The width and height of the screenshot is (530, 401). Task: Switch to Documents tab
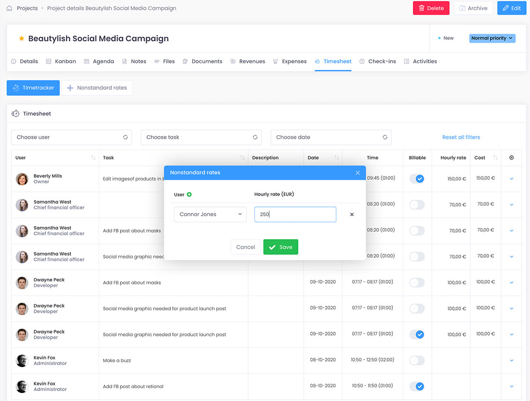point(203,61)
